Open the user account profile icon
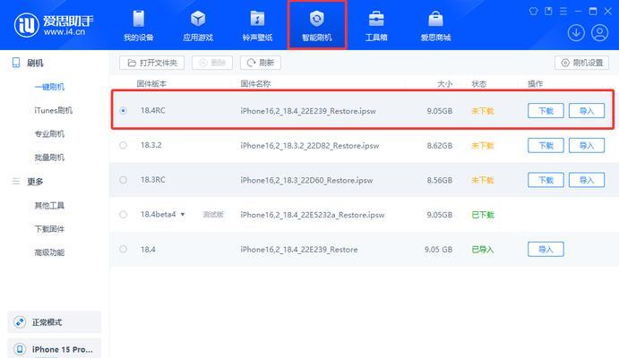This screenshot has height=358, width=619. coord(599,33)
